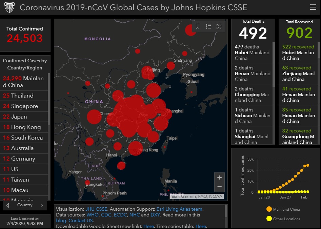Viewport: 321px width, 229px height.
Task: Select Australia in the country list
Action: [x=24, y=148]
